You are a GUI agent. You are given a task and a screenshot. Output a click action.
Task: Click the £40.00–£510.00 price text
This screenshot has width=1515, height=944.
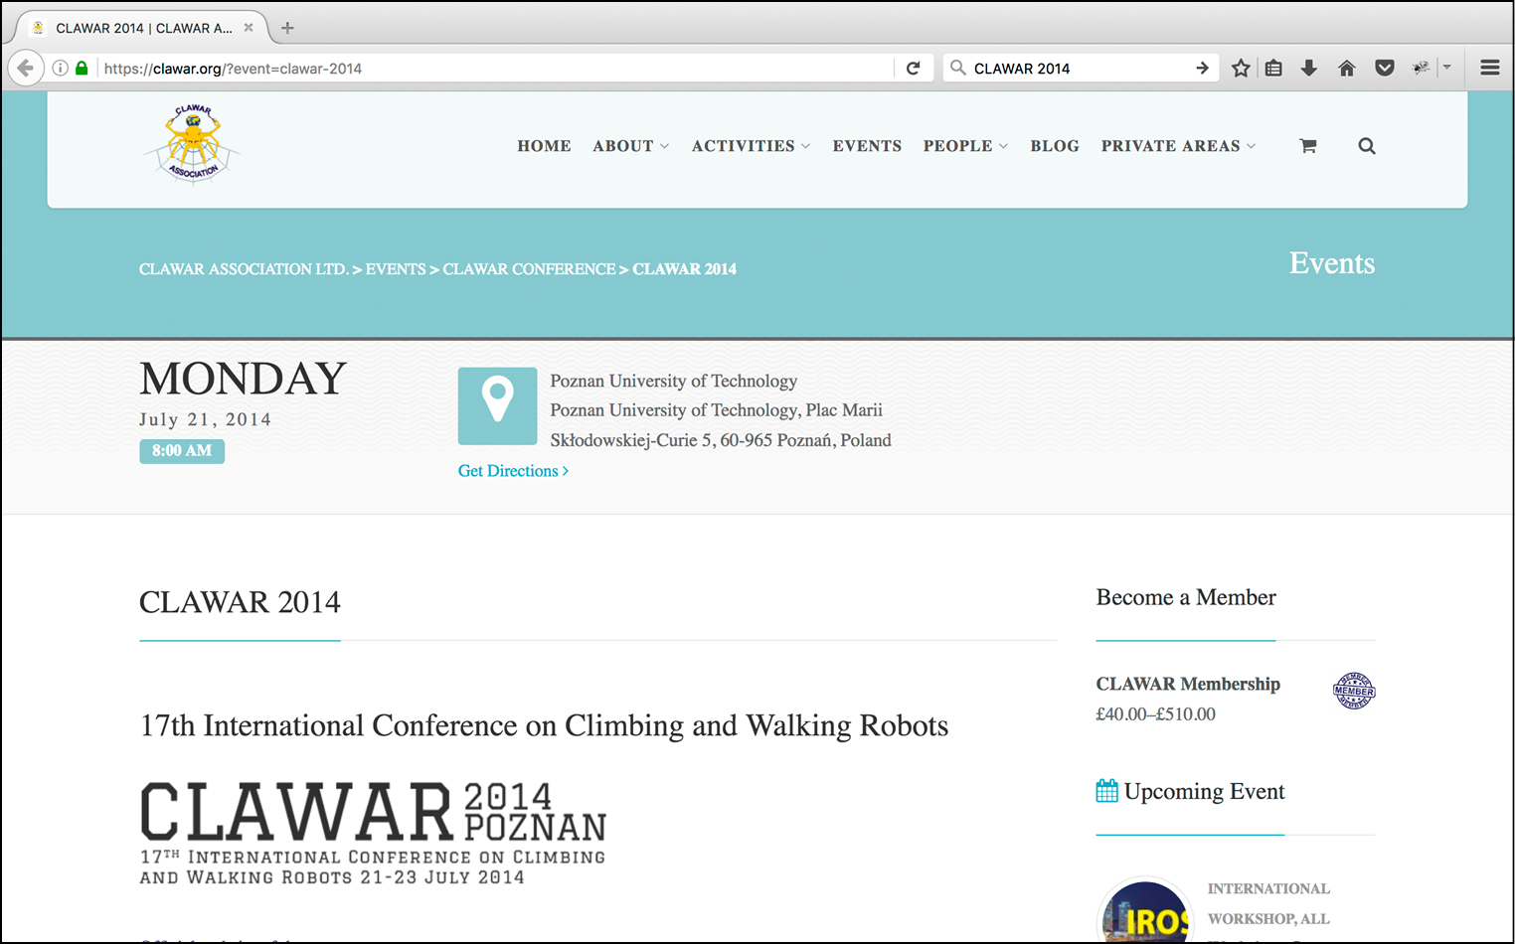click(1156, 714)
